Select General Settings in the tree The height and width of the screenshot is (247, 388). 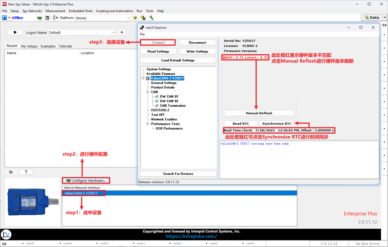pos(164,83)
